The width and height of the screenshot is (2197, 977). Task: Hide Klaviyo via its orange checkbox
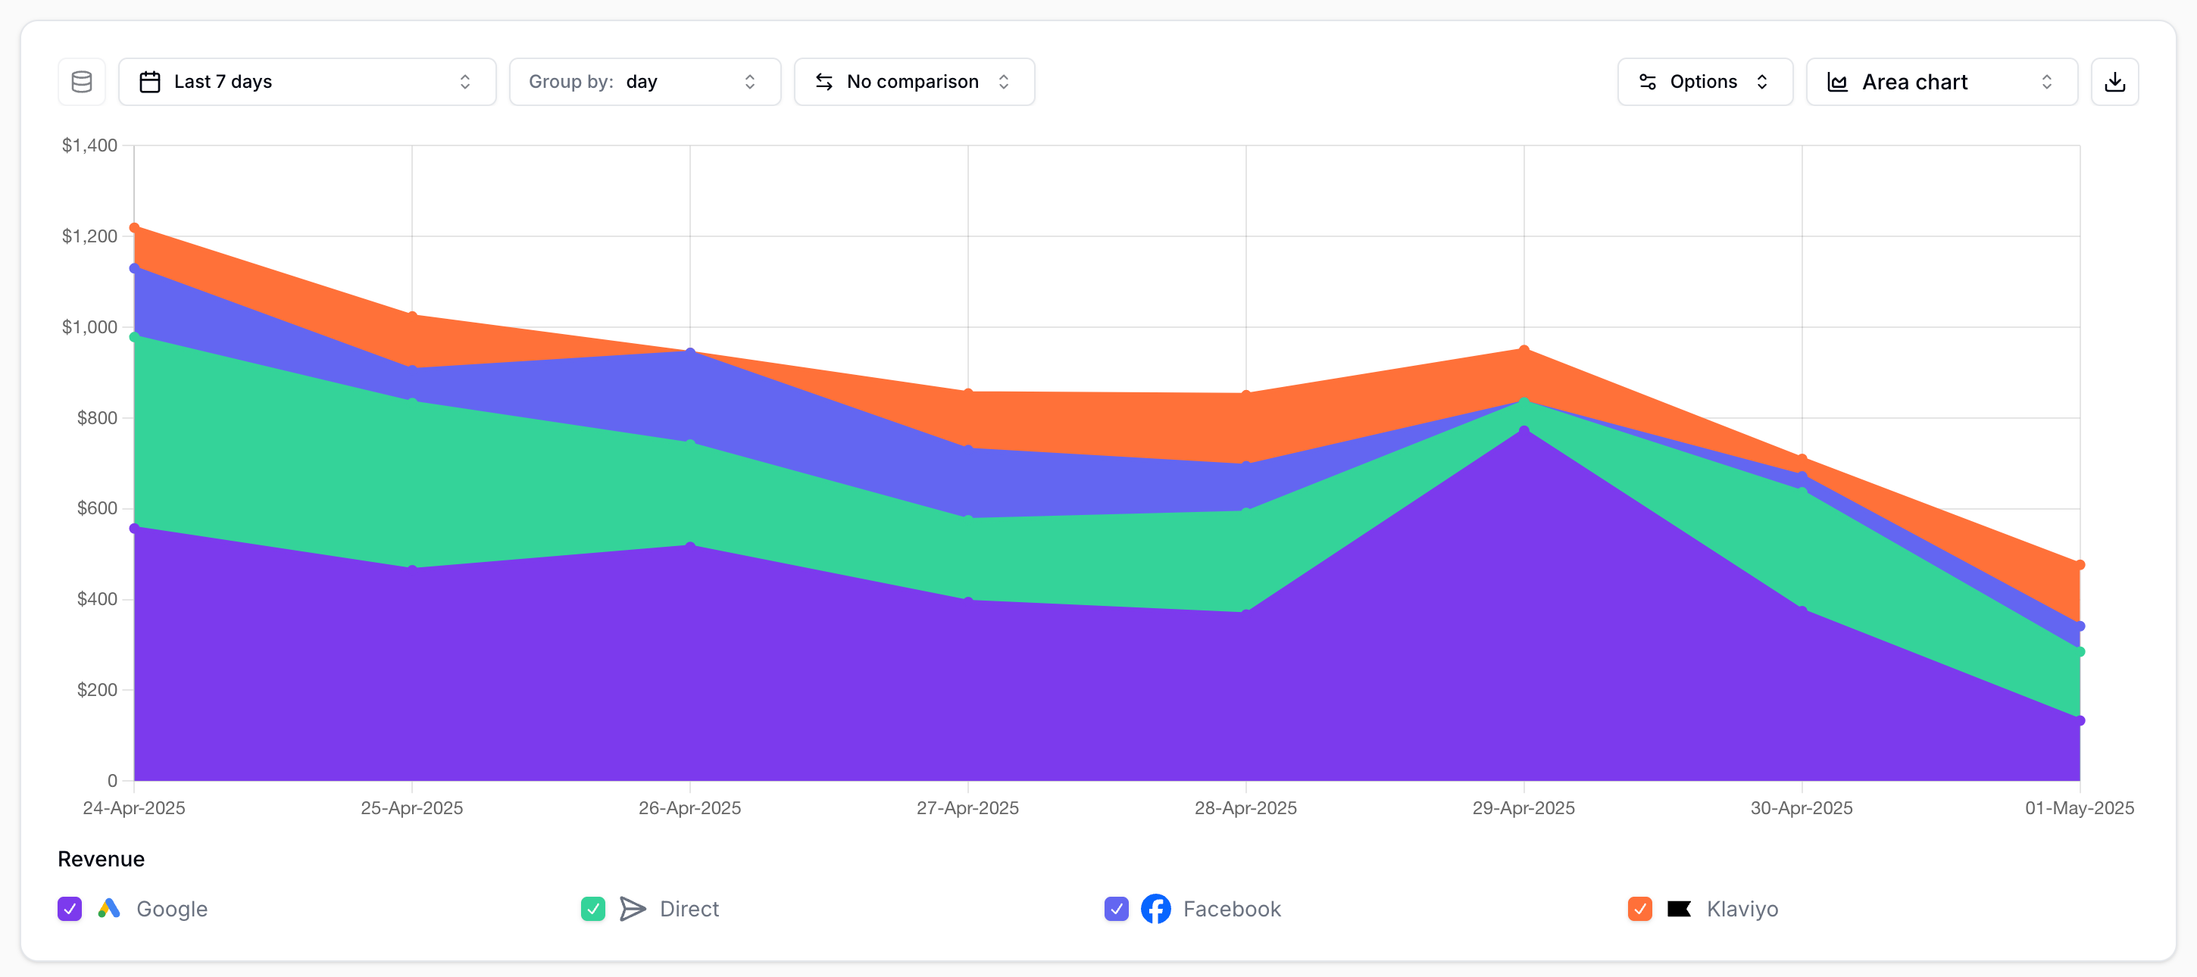(1639, 909)
